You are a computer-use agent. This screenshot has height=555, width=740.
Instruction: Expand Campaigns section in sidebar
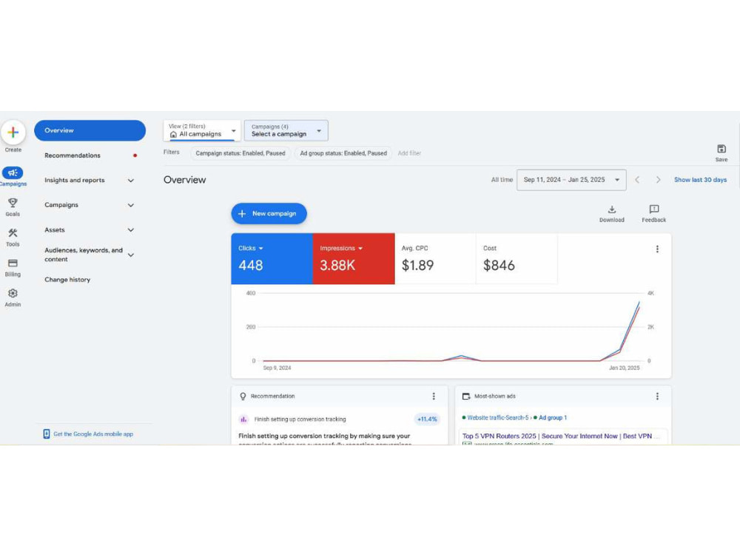point(90,205)
